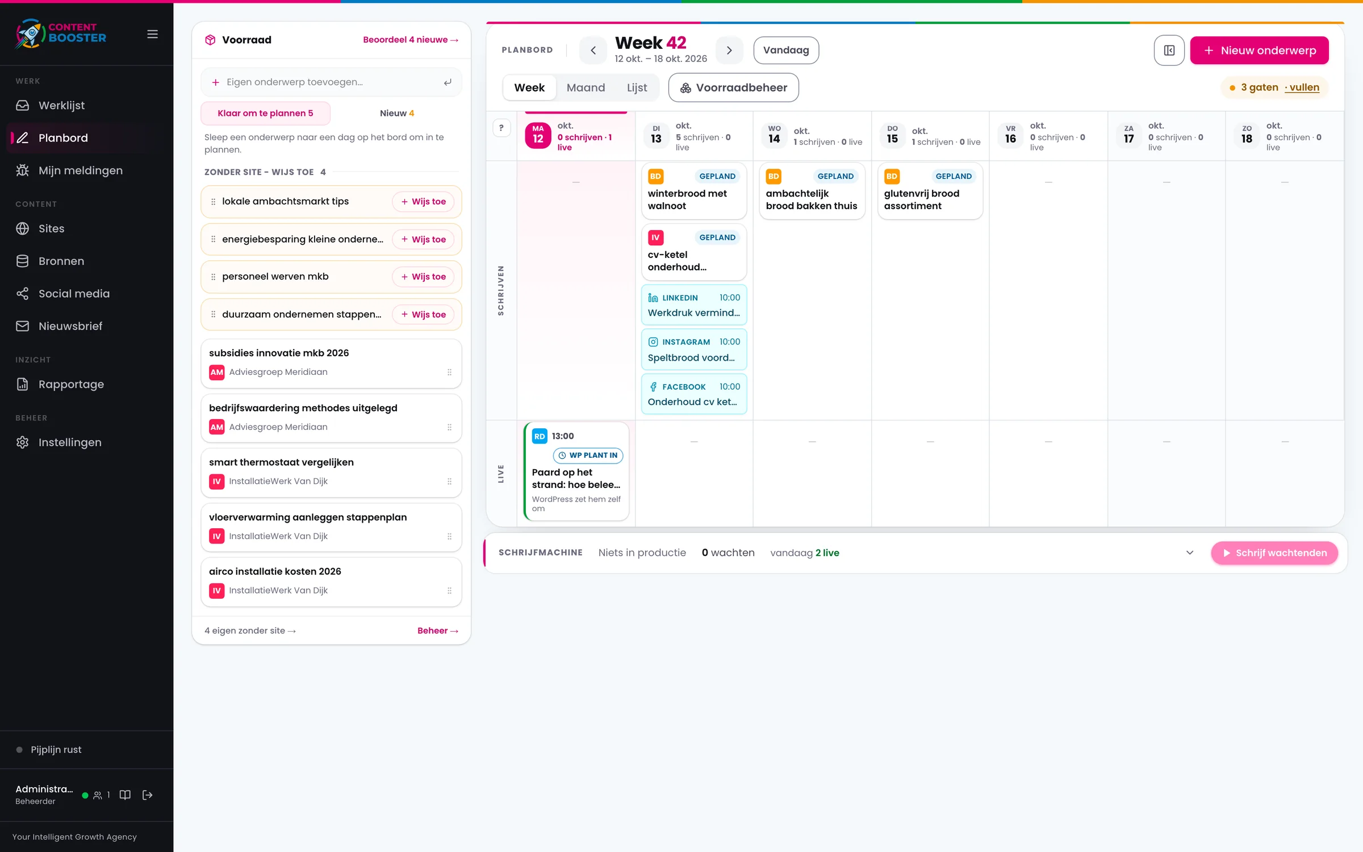Go to the next week arrow
Screen dimensions: 1363x852
(x=729, y=50)
